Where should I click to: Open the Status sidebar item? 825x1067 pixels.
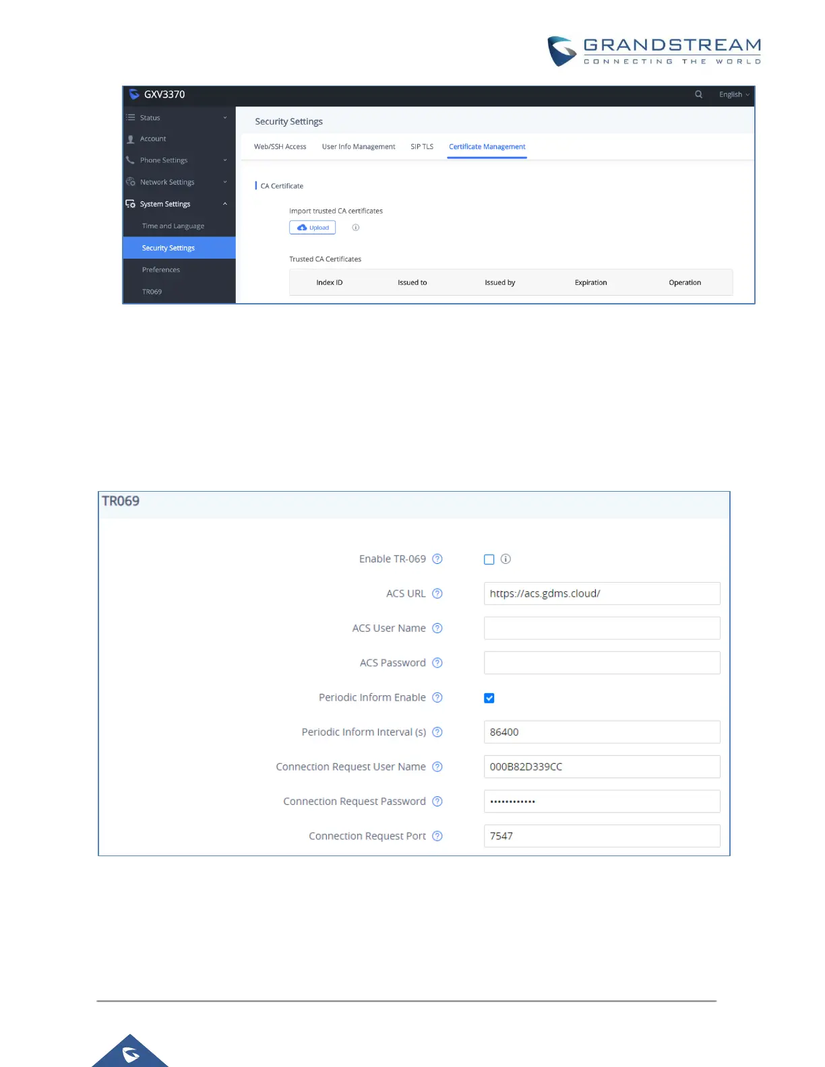(150, 117)
